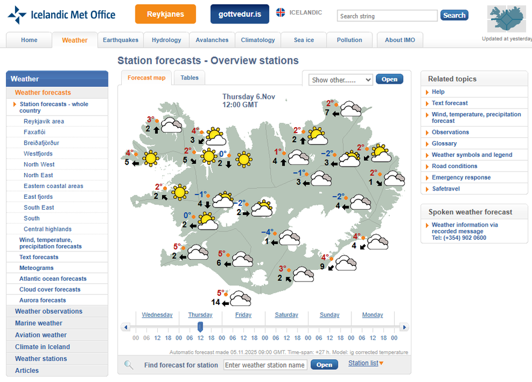
Task: Open the Earthquakes section tab
Action: point(120,40)
